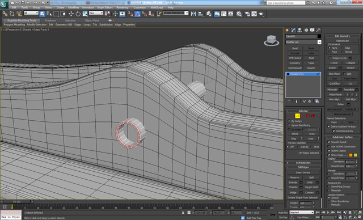Click the Repeat Last button
The width and height of the screenshot is (363, 220).
[342, 41]
